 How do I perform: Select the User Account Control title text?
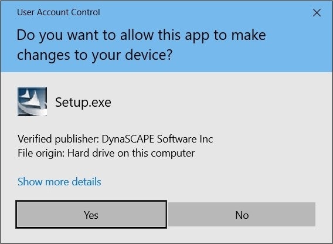point(59,12)
